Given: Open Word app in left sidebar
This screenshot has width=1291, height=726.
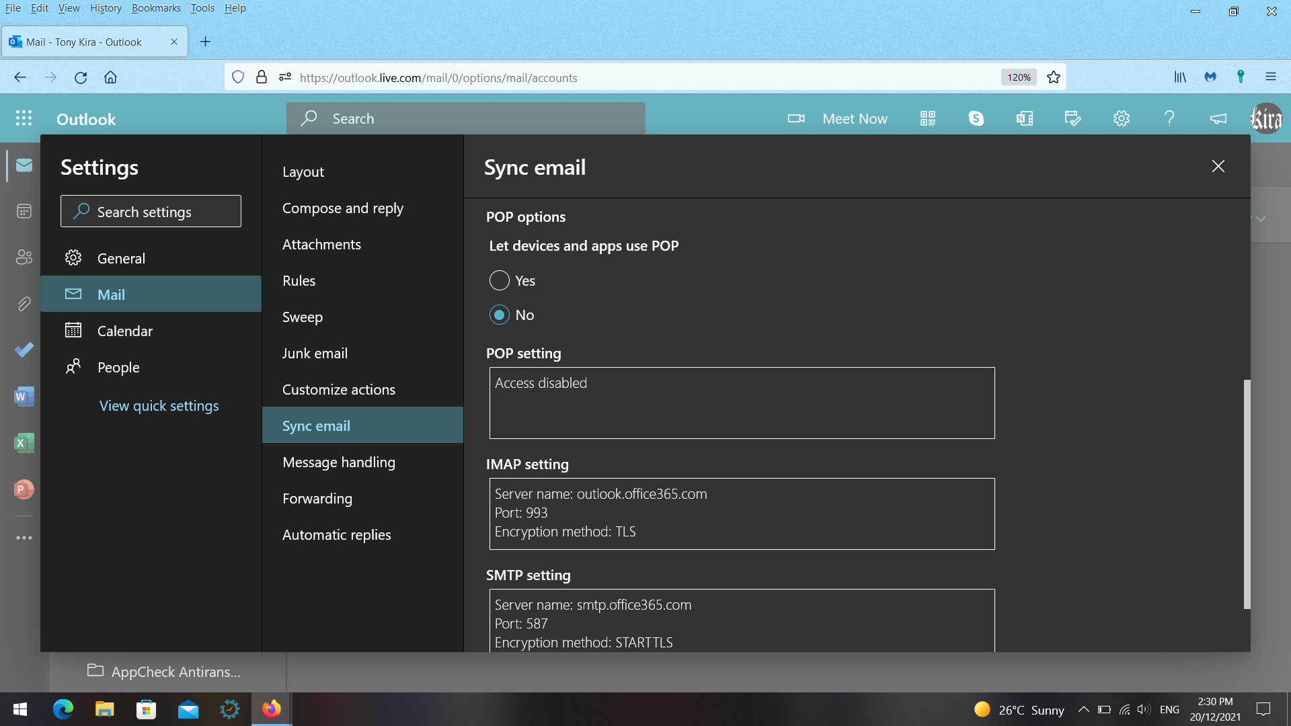Looking at the screenshot, I should [24, 397].
